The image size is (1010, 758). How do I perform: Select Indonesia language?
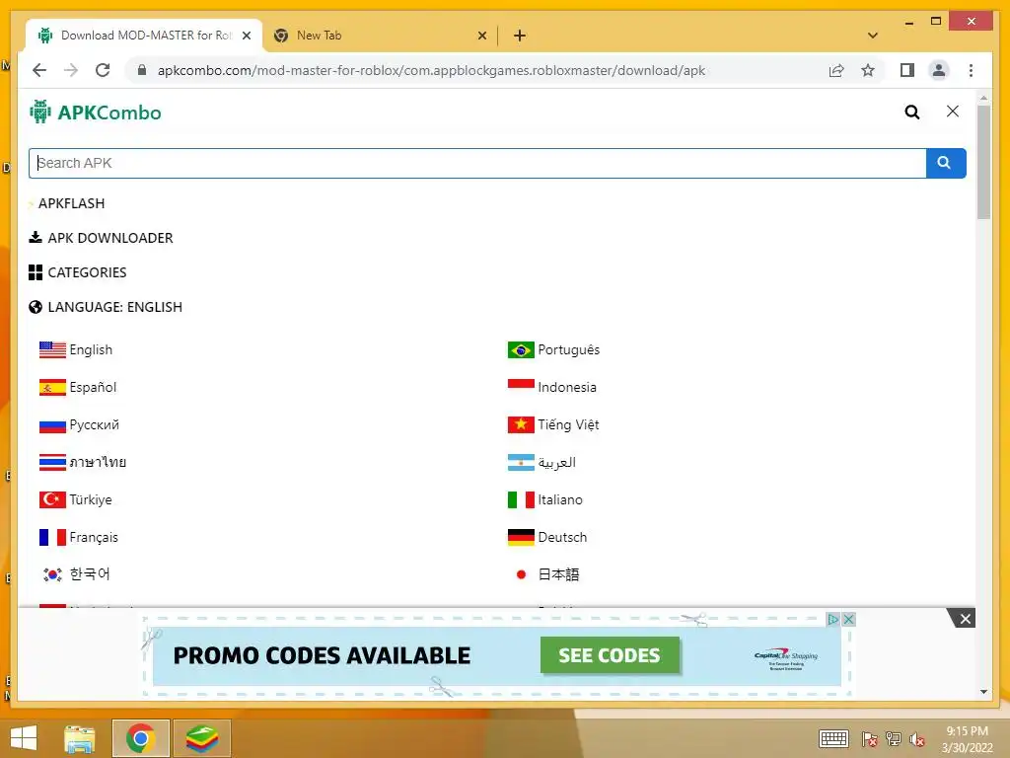click(x=552, y=387)
